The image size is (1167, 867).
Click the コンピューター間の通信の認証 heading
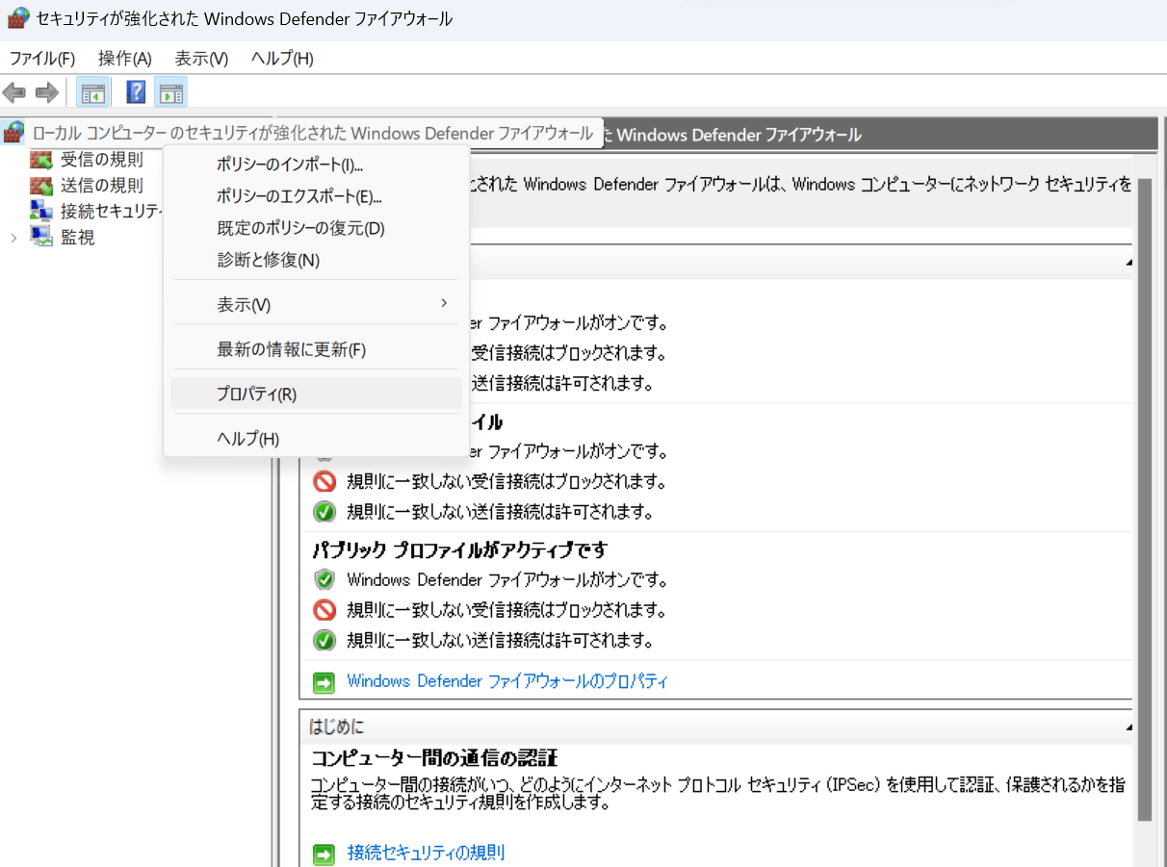(434, 758)
